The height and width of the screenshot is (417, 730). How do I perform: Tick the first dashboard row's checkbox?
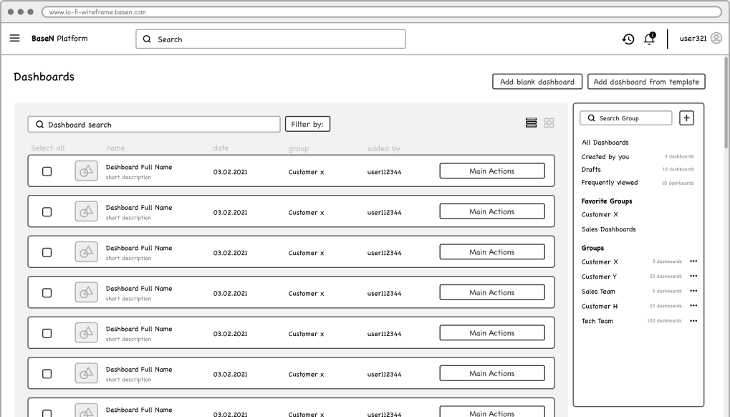(x=47, y=171)
